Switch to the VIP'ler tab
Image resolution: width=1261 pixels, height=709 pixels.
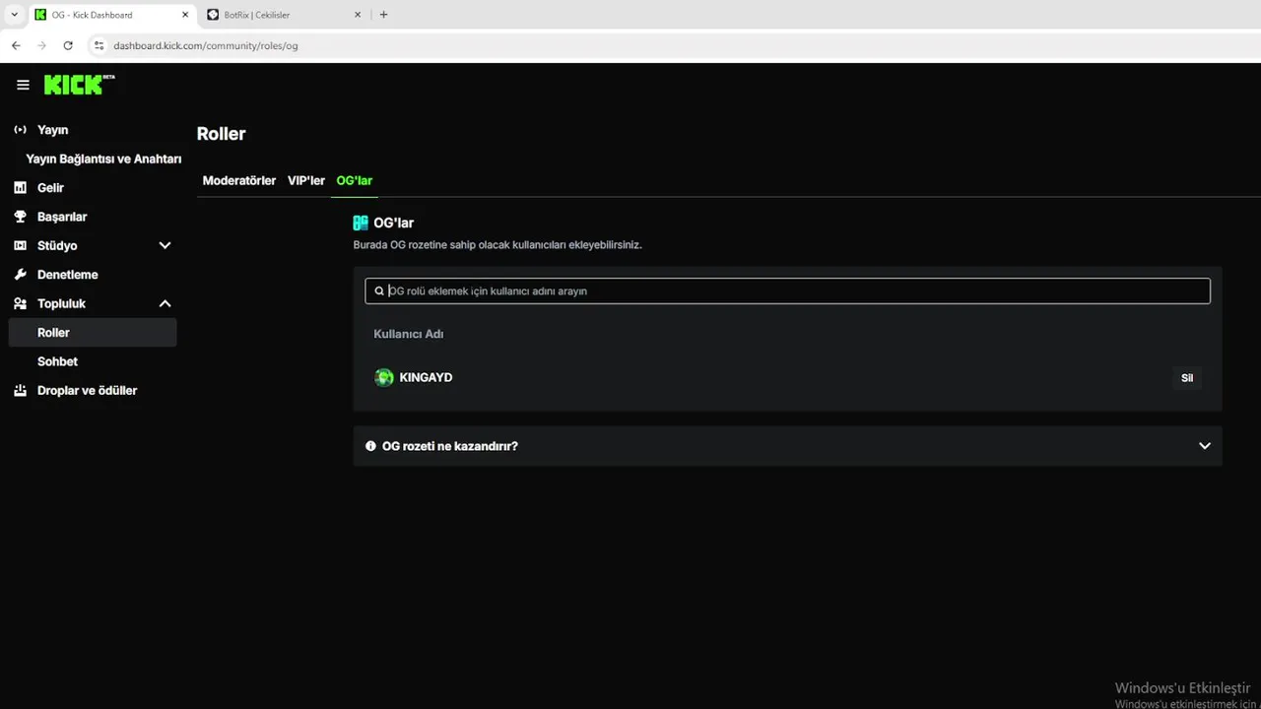(306, 180)
